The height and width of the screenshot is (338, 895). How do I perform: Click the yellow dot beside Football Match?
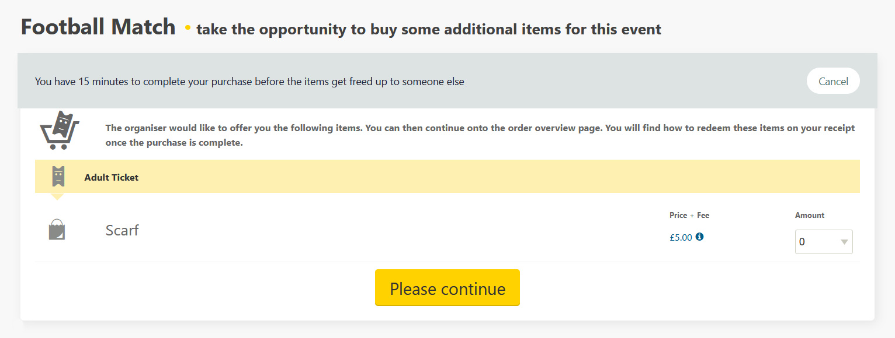[188, 27]
